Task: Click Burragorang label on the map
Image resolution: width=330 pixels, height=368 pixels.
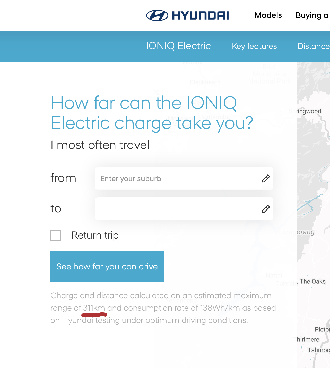Action: [x=295, y=232]
